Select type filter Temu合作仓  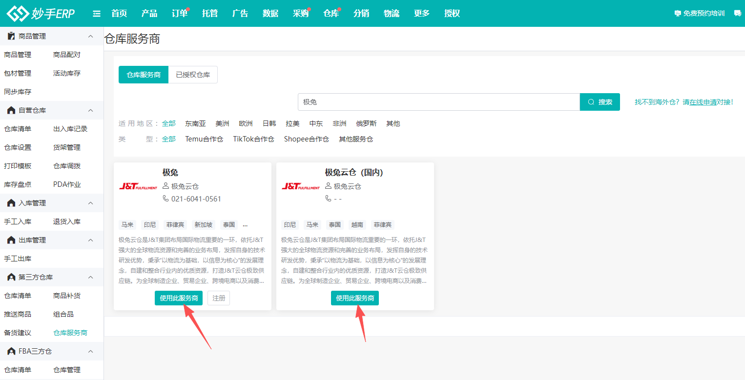pyautogui.click(x=204, y=139)
